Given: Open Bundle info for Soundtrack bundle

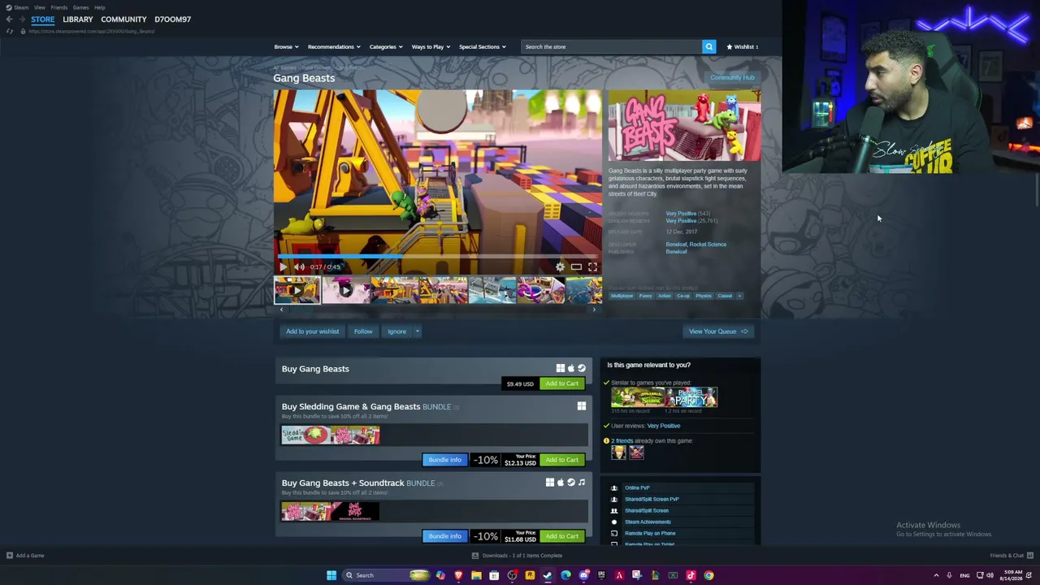Looking at the screenshot, I should 444,536.
